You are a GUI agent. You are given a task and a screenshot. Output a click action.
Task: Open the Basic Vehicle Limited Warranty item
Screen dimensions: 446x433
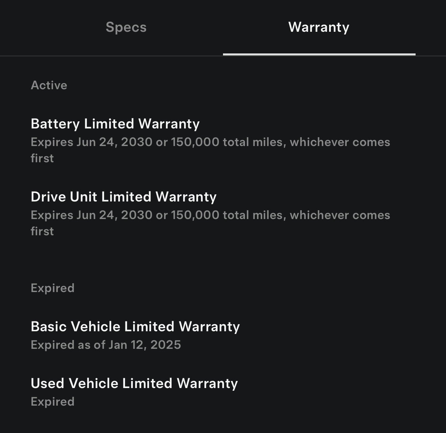(x=135, y=326)
